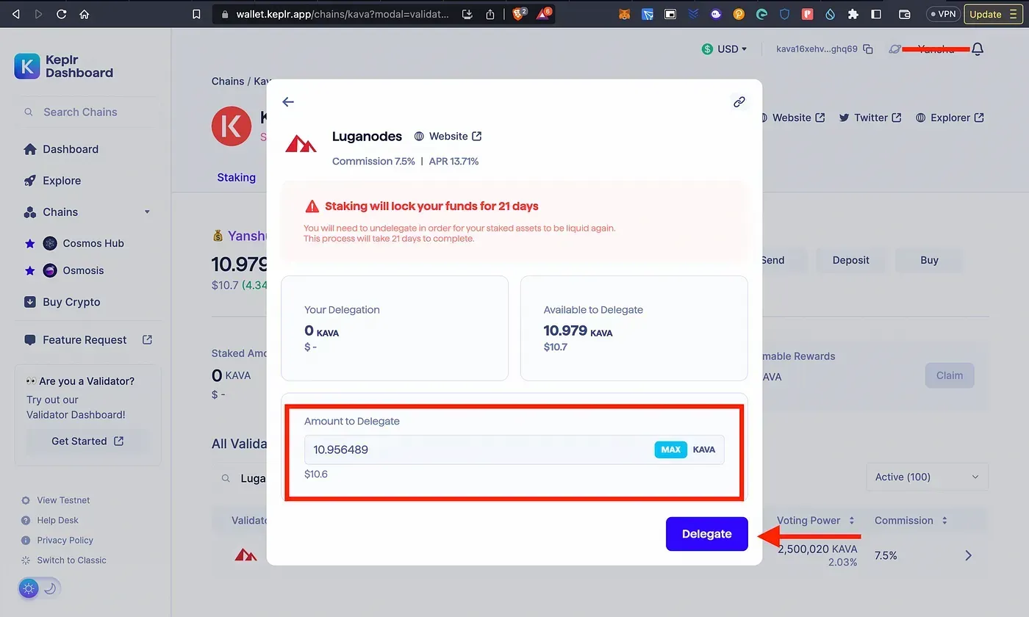Image resolution: width=1029 pixels, height=617 pixels.
Task: Collapse the Chains sidebar section arrow
Action: tap(147, 212)
